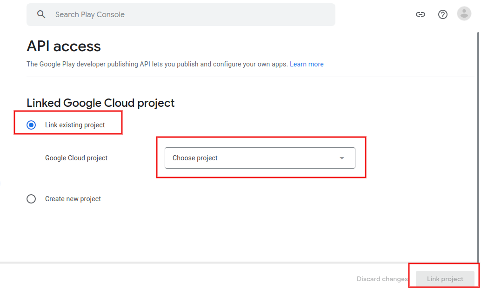
Task: Click the Discard changes button
Action: [382, 279]
